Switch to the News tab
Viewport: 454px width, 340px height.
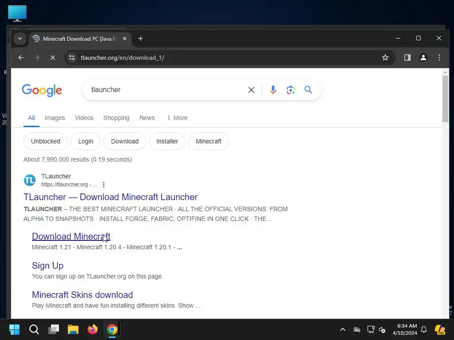coord(147,118)
